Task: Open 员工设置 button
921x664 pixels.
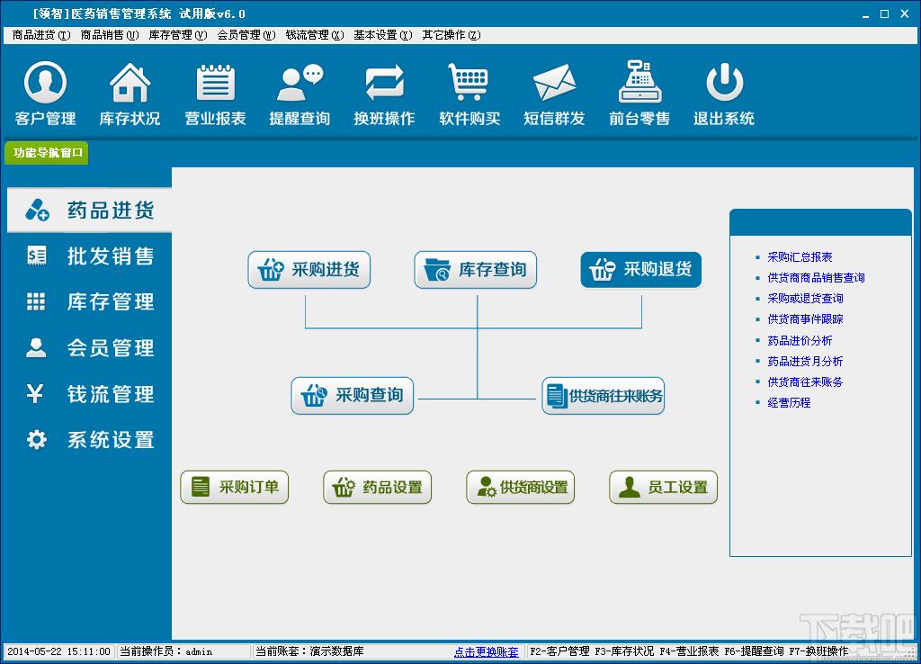Action: click(663, 487)
